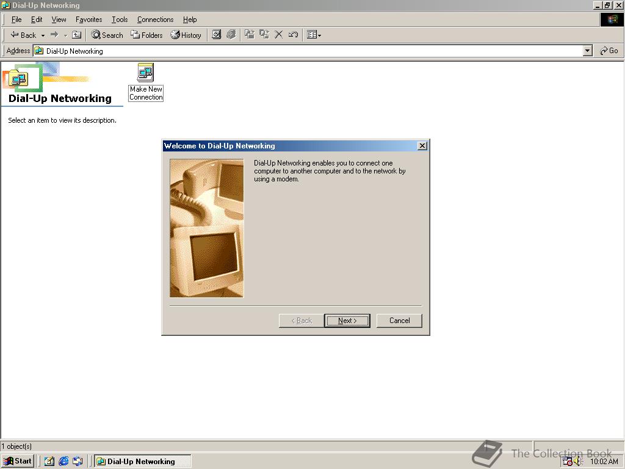Click the Task Scheduler tray icon

(x=567, y=462)
